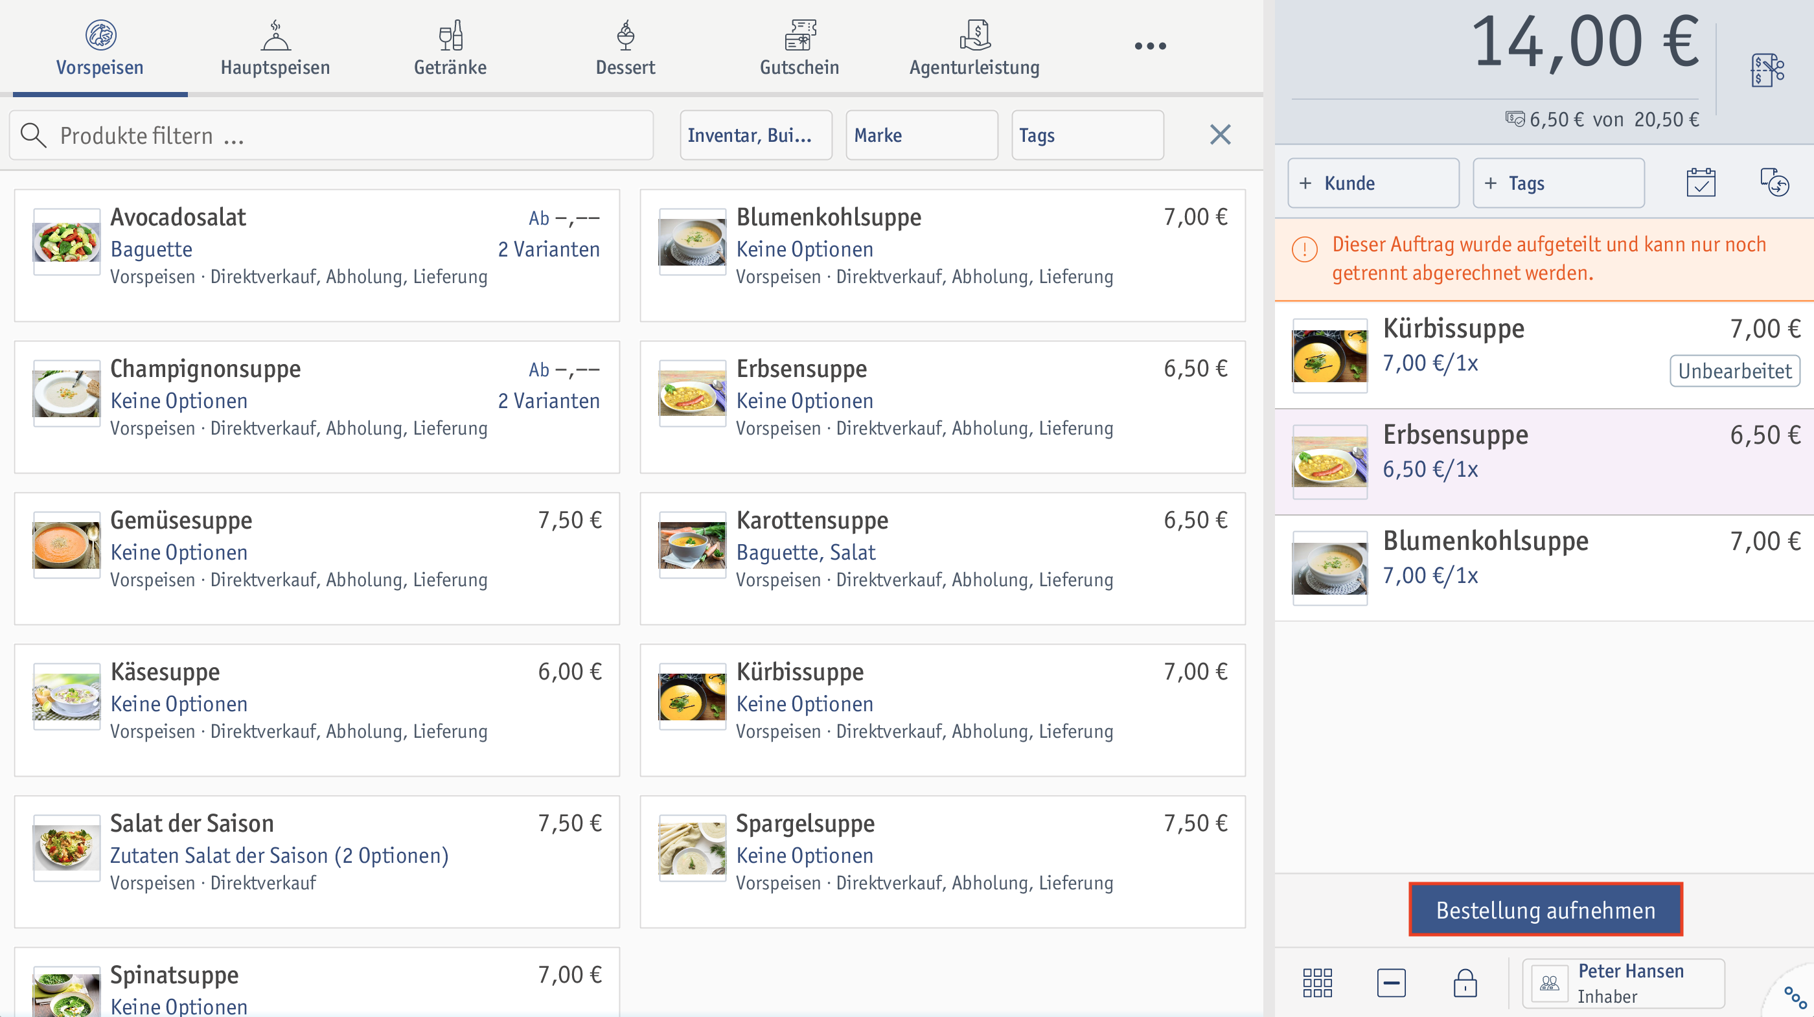Click Avocadosalat thumbnail image
Screen dimensions: 1814x1017
(66, 242)
